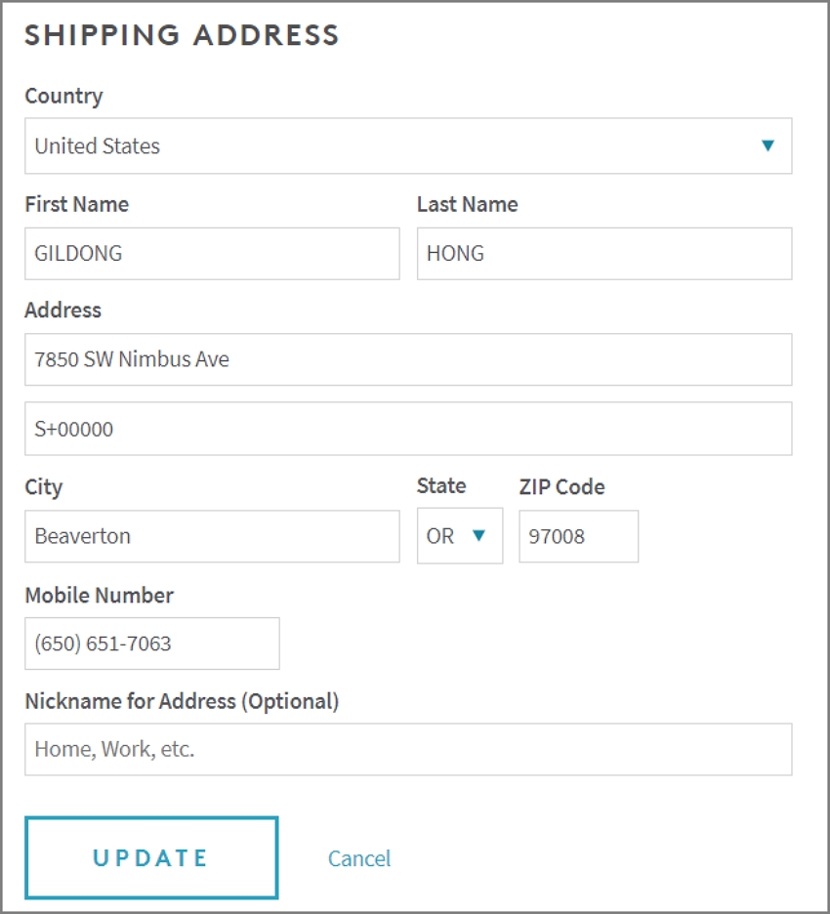The height and width of the screenshot is (914, 830).
Task: Click the ZIP Code label
Action: coord(561,486)
